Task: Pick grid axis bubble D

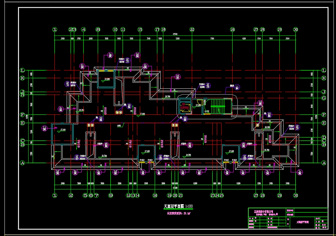Action: pos(324,137)
